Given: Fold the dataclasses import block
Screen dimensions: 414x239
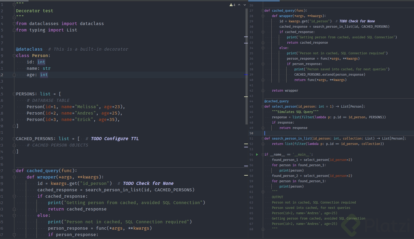Looking at the screenshot, I should click(14, 24).
